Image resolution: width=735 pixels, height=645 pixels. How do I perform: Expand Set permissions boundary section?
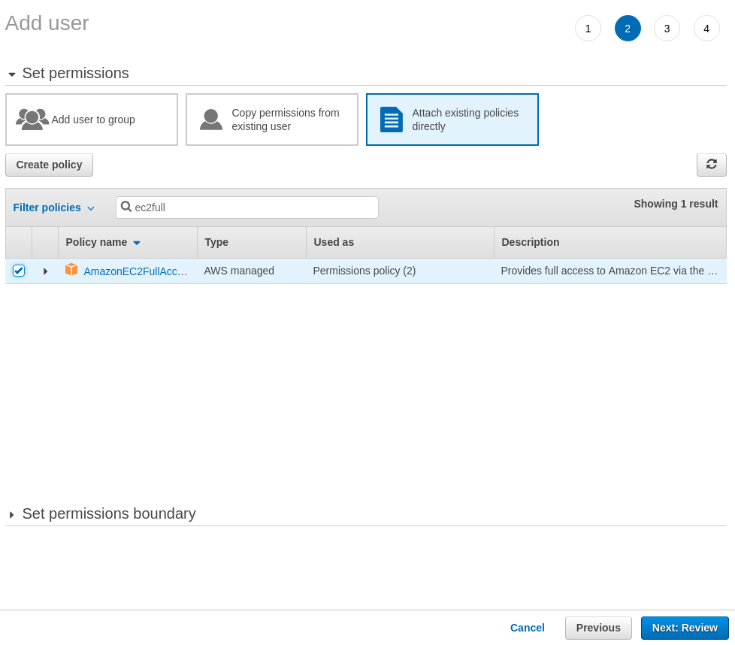click(x=12, y=515)
